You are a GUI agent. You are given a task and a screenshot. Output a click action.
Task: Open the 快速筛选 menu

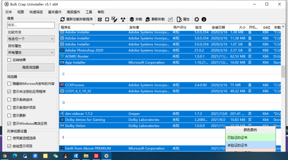click(36, 12)
